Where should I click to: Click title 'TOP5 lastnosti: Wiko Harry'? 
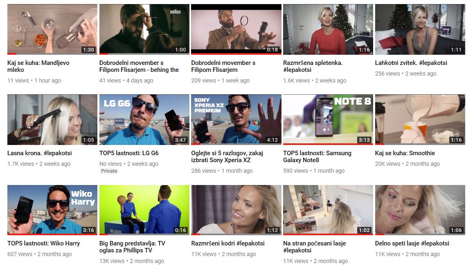(44, 243)
